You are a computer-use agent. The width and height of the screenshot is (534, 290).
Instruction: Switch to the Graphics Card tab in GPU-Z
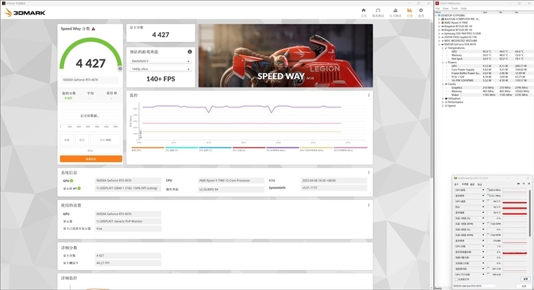tap(457, 184)
